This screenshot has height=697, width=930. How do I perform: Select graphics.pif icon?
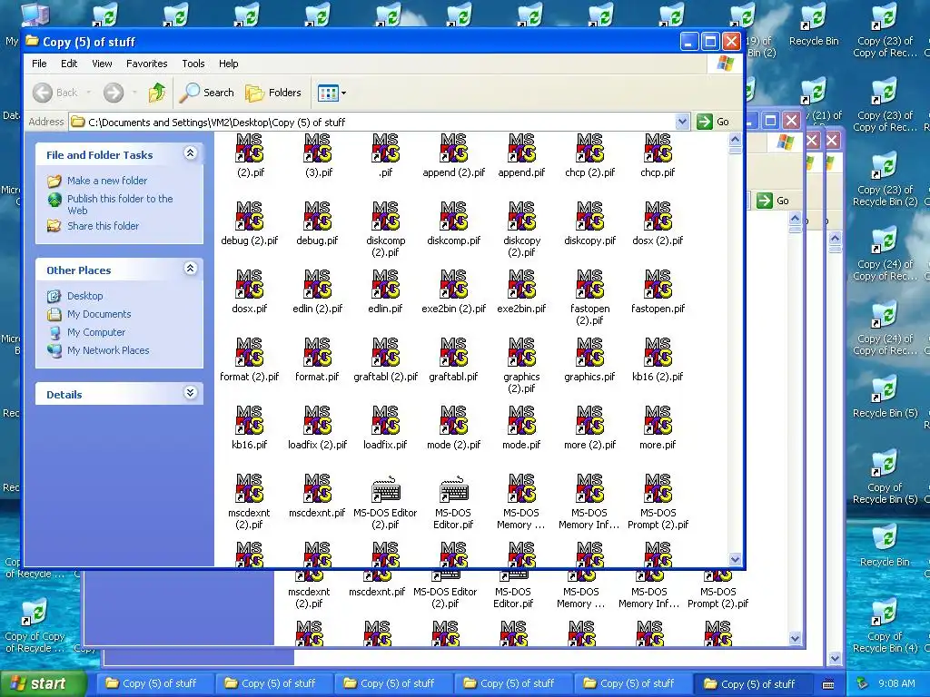pyautogui.click(x=589, y=352)
